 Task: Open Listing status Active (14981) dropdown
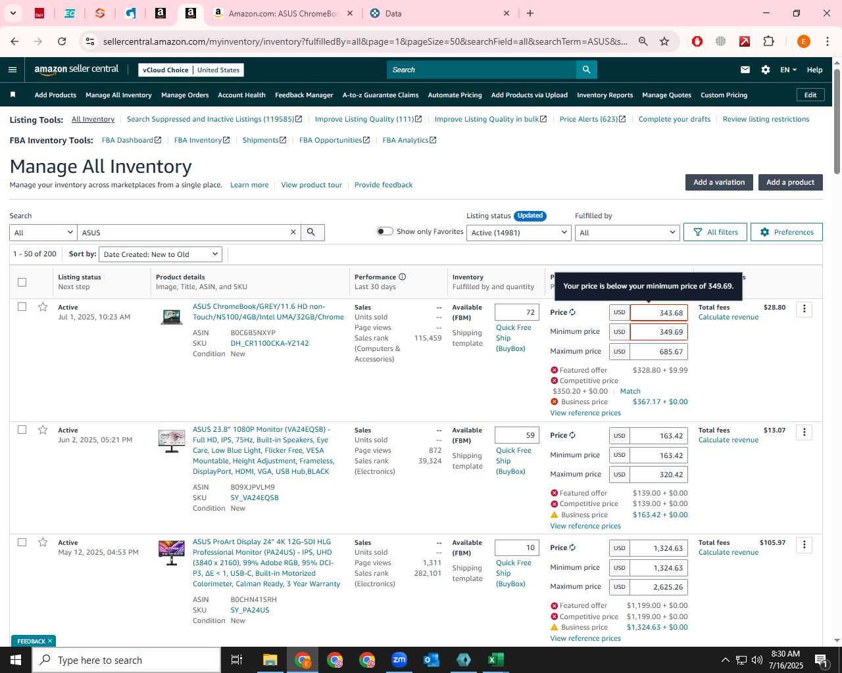point(518,233)
